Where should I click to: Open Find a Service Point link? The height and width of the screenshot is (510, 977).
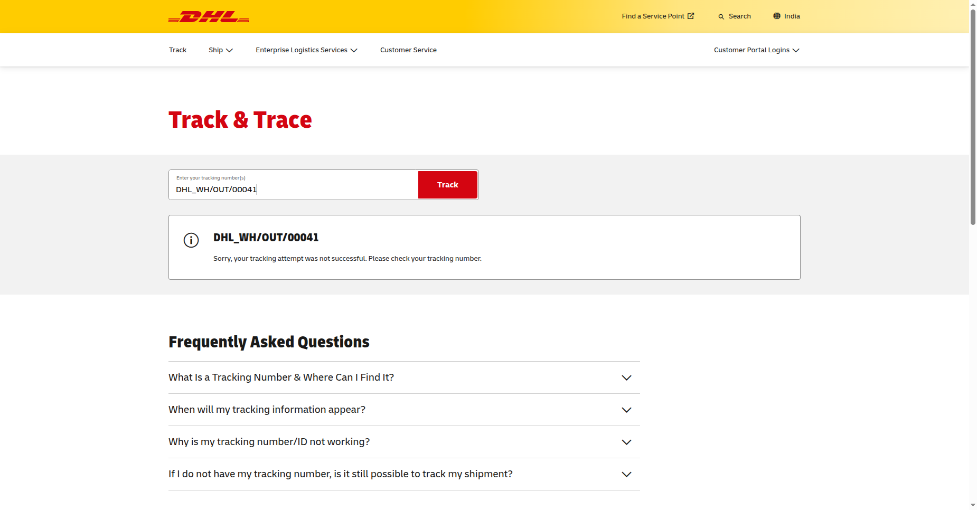click(658, 16)
